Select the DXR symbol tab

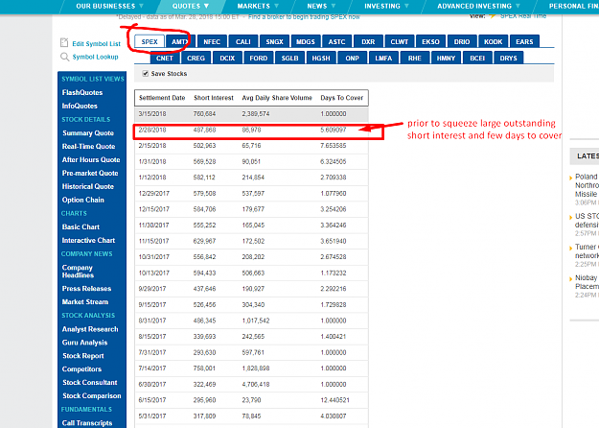(368, 41)
